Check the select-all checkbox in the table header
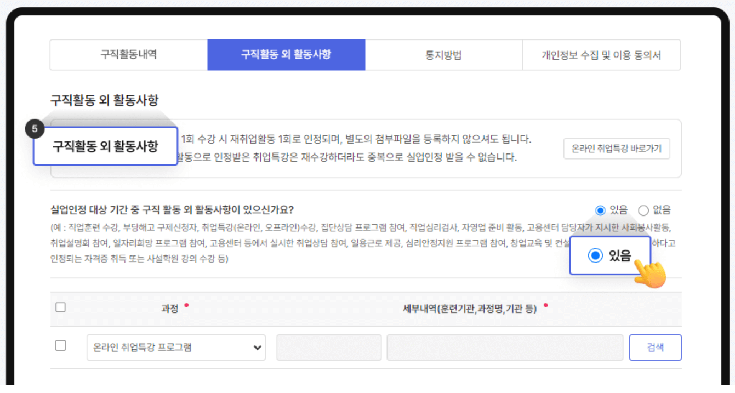Image resolution: width=735 pixels, height=393 pixels. tap(60, 307)
